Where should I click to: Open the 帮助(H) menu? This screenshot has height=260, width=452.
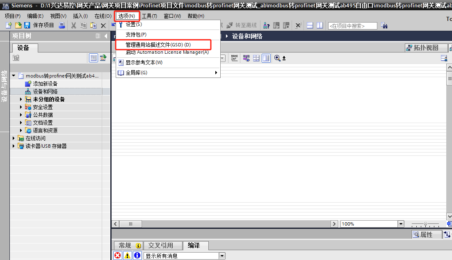pos(196,16)
